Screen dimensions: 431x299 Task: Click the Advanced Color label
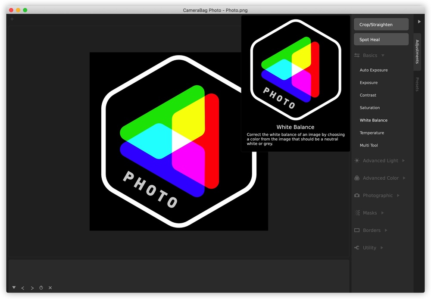381,178
